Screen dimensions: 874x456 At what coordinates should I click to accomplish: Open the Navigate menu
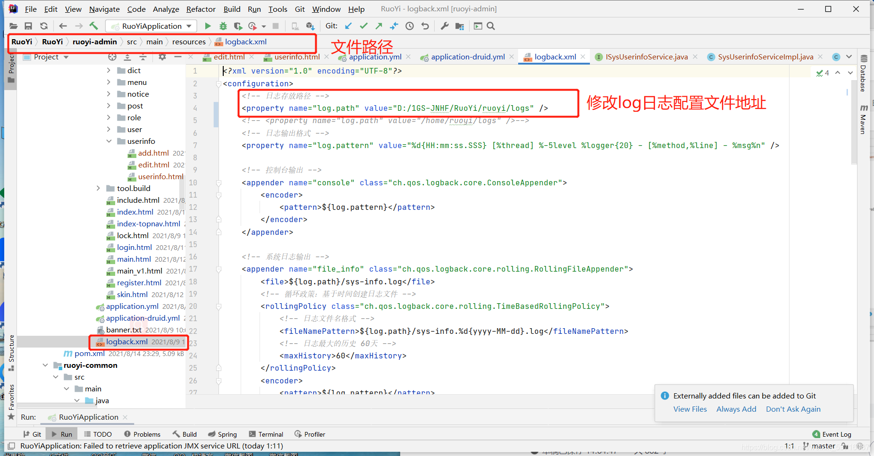[x=104, y=9]
